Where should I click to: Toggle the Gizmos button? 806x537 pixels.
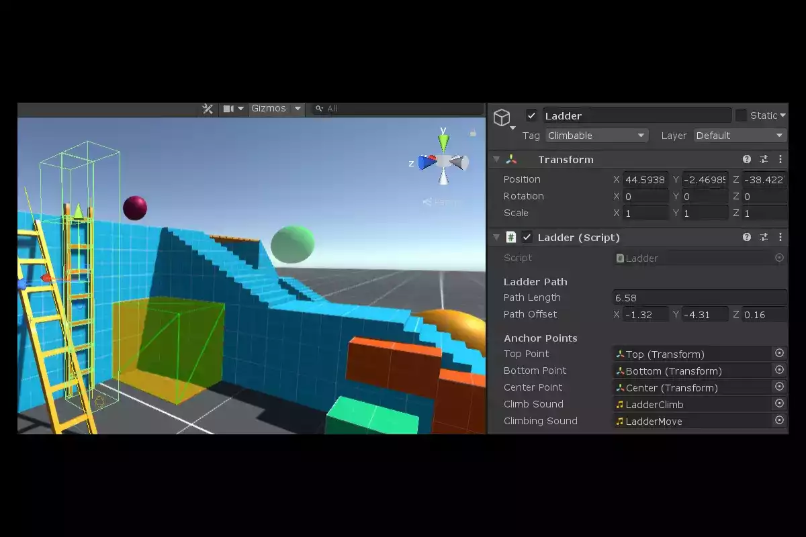[268, 109]
